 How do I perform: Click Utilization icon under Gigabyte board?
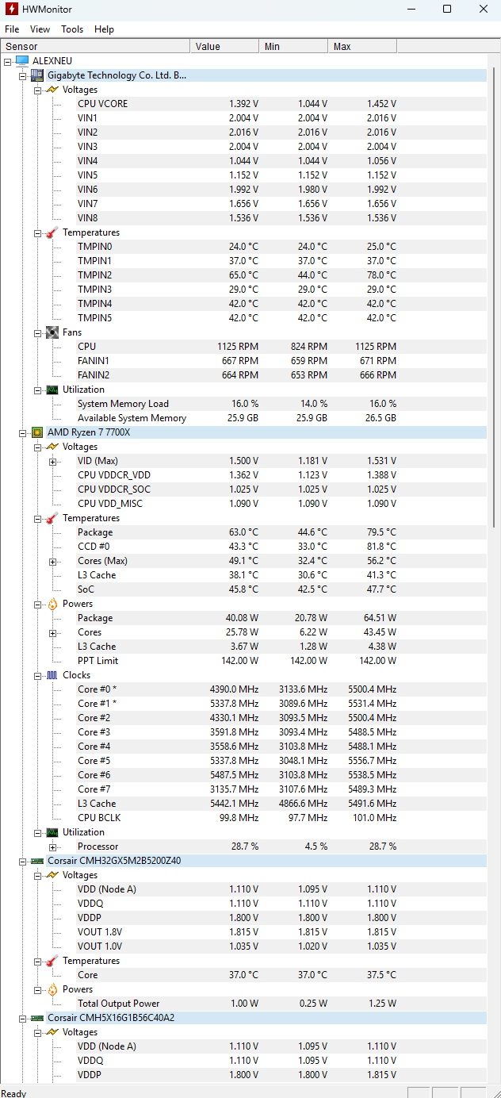52,390
